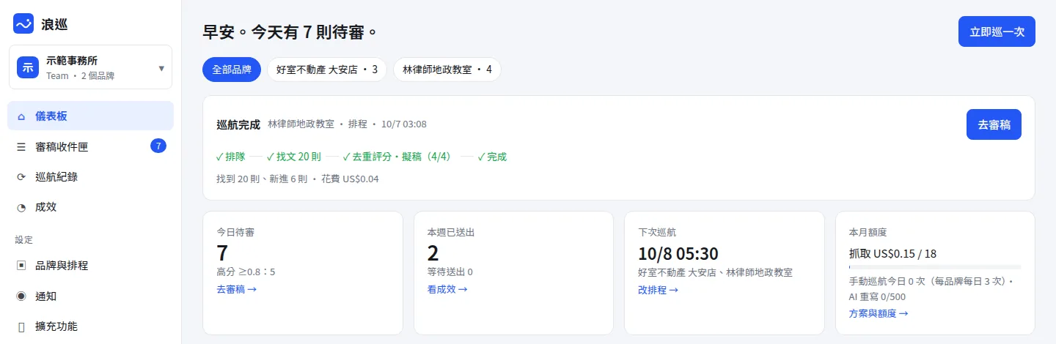Click the 擴充功能 icon in sidebar
Viewport: 1056px width, 344px height.
[21, 326]
